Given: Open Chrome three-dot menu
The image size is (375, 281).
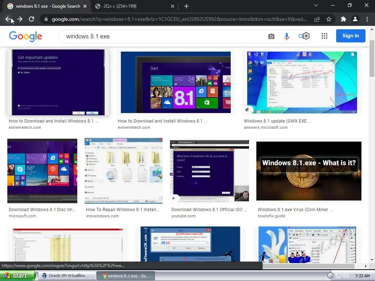Looking at the screenshot, I should coord(367,19).
